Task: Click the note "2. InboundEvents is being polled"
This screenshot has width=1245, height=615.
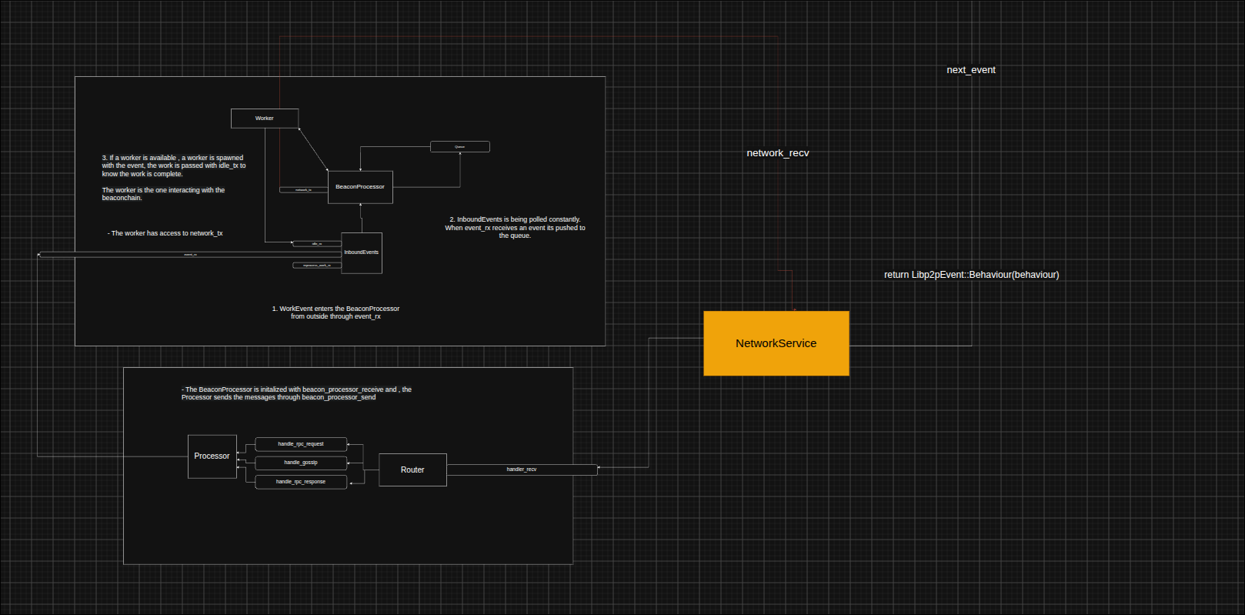Action: coord(515,228)
